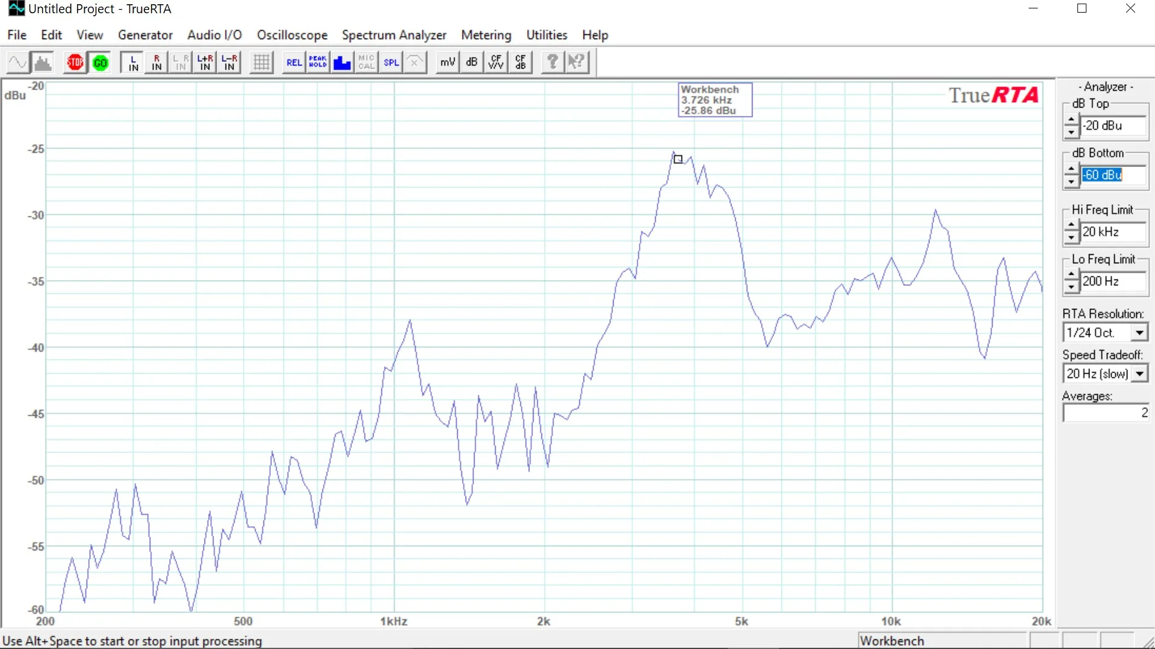Screen dimensions: 1155x649
Task: Click the red STOP button
Action: pyautogui.click(x=75, y=62)
